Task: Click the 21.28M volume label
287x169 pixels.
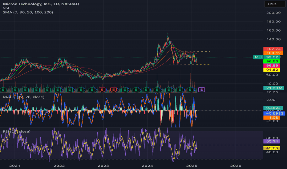Action: tap(274, 88)
